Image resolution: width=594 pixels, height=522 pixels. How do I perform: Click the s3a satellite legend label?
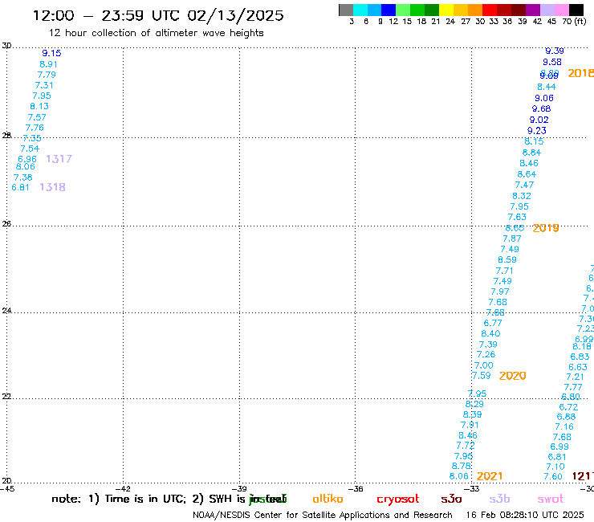[451, 499]
